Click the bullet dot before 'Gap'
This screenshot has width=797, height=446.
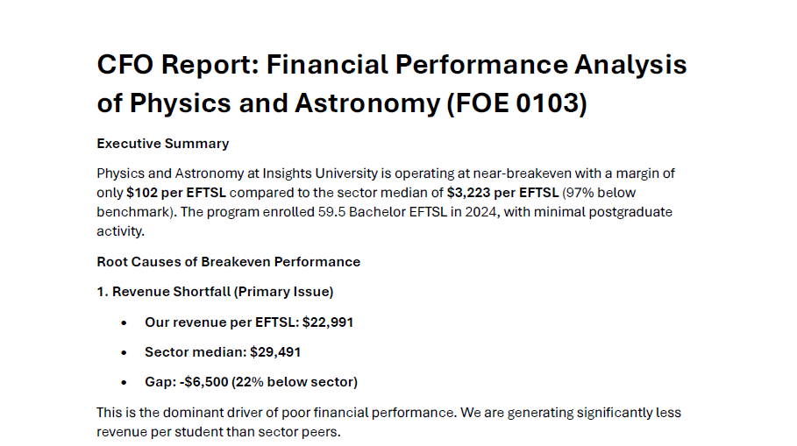pos(125,382)
